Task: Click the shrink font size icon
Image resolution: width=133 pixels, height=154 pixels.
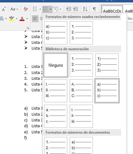Action: point(4,9)
